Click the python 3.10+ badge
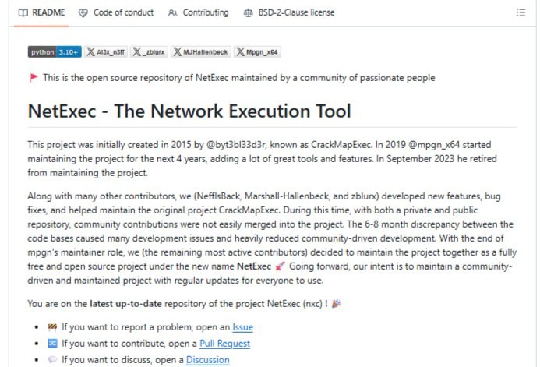 click(x=55, y=52)
